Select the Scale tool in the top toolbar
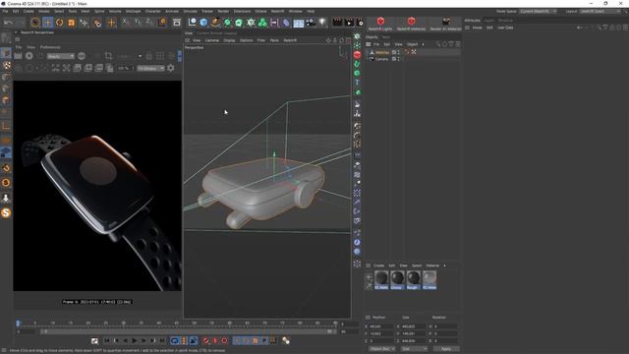The image size is (629, 354). click(72, 23)
